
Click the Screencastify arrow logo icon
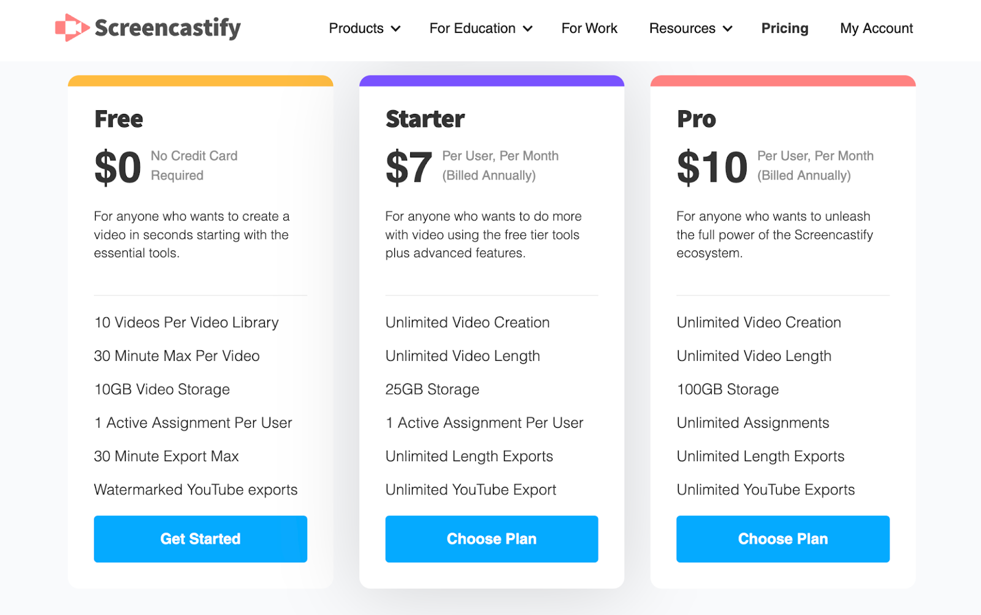point(72,28)
